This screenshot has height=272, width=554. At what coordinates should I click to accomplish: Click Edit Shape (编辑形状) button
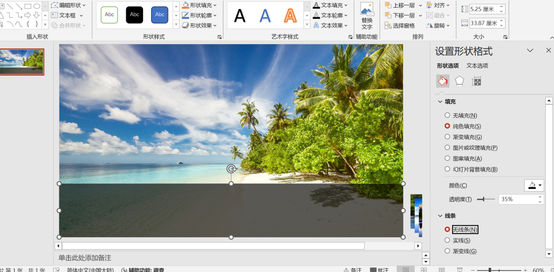tap(68, 5)
